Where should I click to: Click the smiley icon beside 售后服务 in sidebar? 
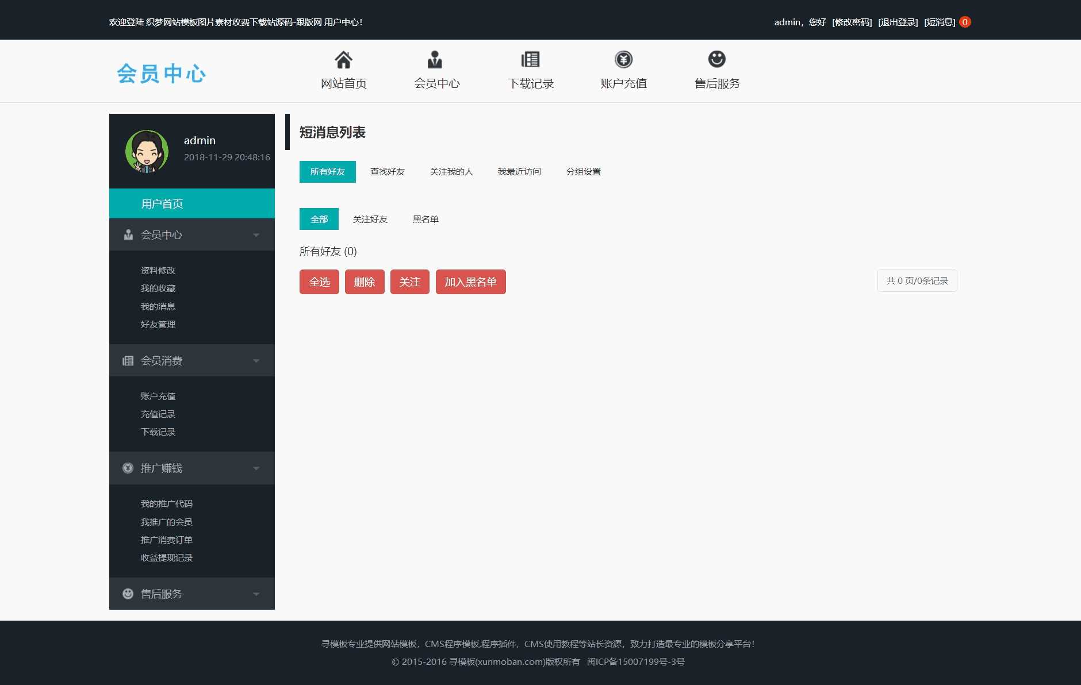[x=128, y=594]
